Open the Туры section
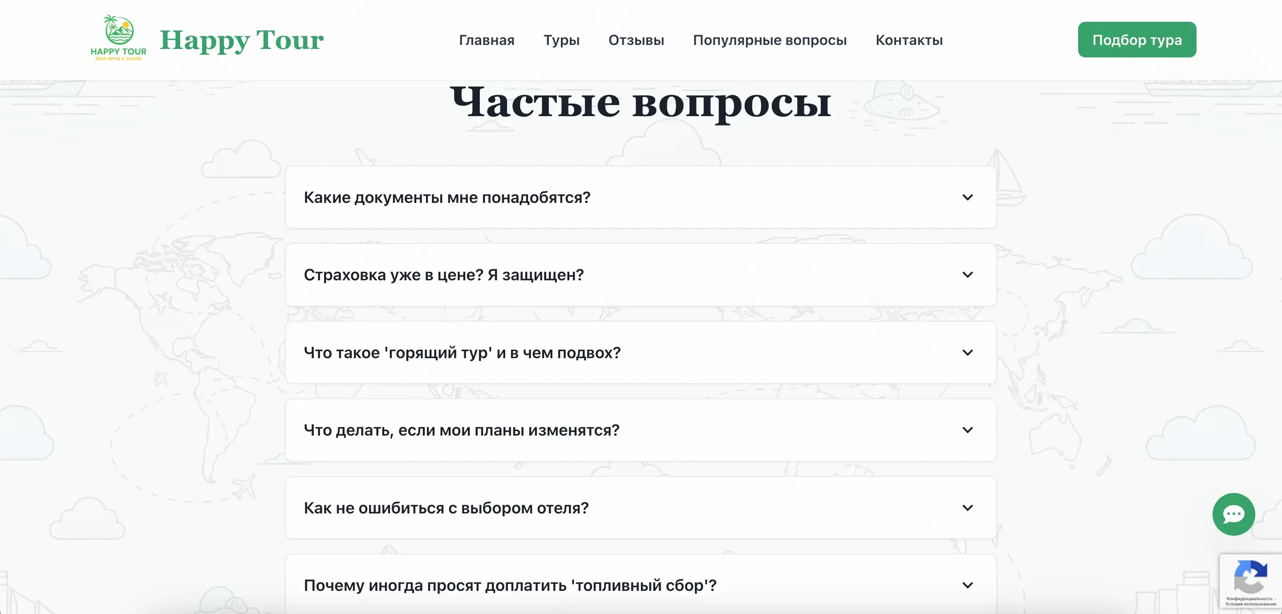 pyautogui.click(x=561, y=40)
